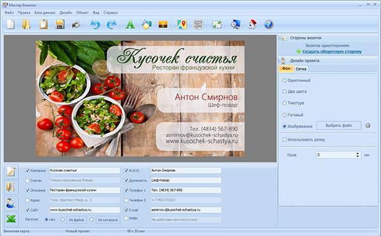
Task: Click the green Excel icon in left sidebar
Action: 11,218
